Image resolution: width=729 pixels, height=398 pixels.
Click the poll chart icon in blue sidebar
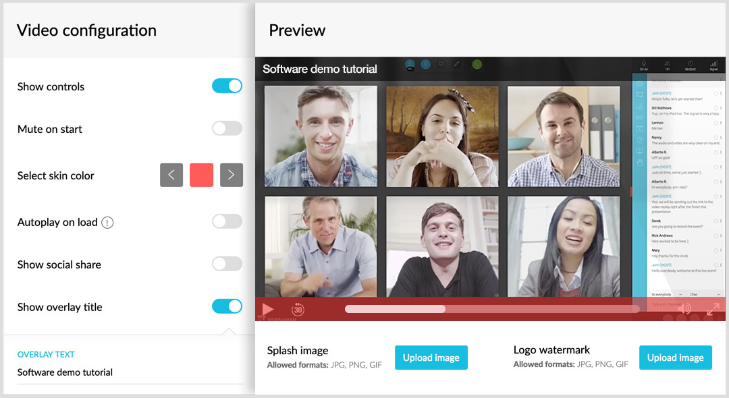tap(640, 107)
